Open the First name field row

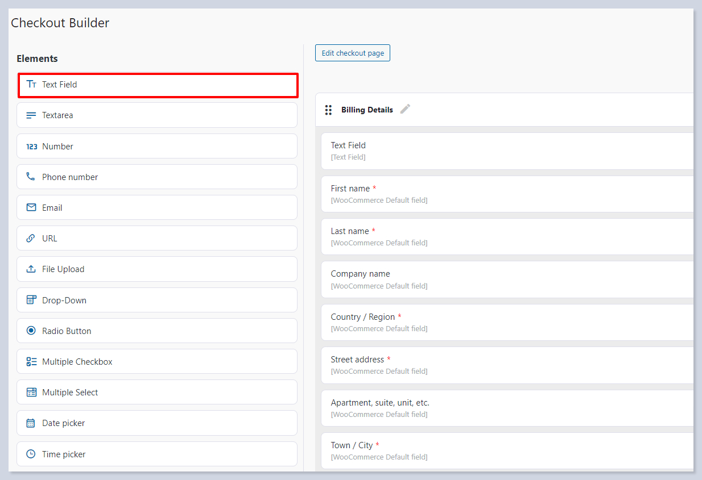pos(506,194)
